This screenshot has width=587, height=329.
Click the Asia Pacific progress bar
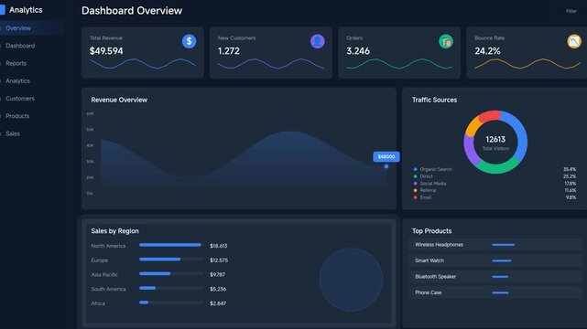click(171, 274)
